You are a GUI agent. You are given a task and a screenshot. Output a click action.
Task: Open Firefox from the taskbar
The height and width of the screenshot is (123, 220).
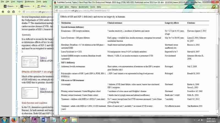14,120
